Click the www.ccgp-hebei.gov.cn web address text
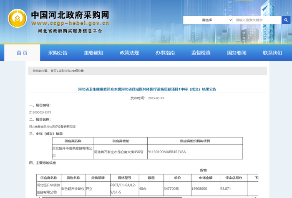 (x=70, y=23)
